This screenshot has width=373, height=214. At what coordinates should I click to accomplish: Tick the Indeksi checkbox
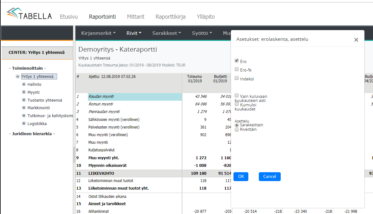point(237,78)
